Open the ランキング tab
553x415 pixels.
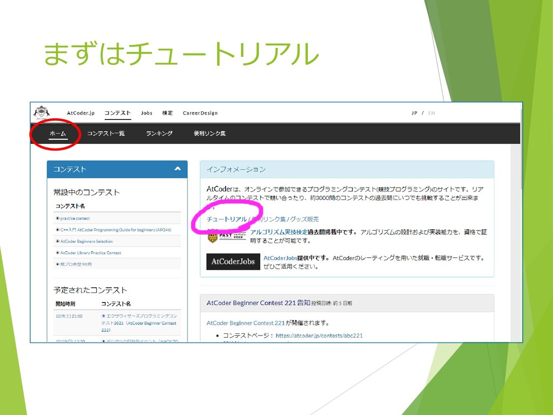point(159,133)
